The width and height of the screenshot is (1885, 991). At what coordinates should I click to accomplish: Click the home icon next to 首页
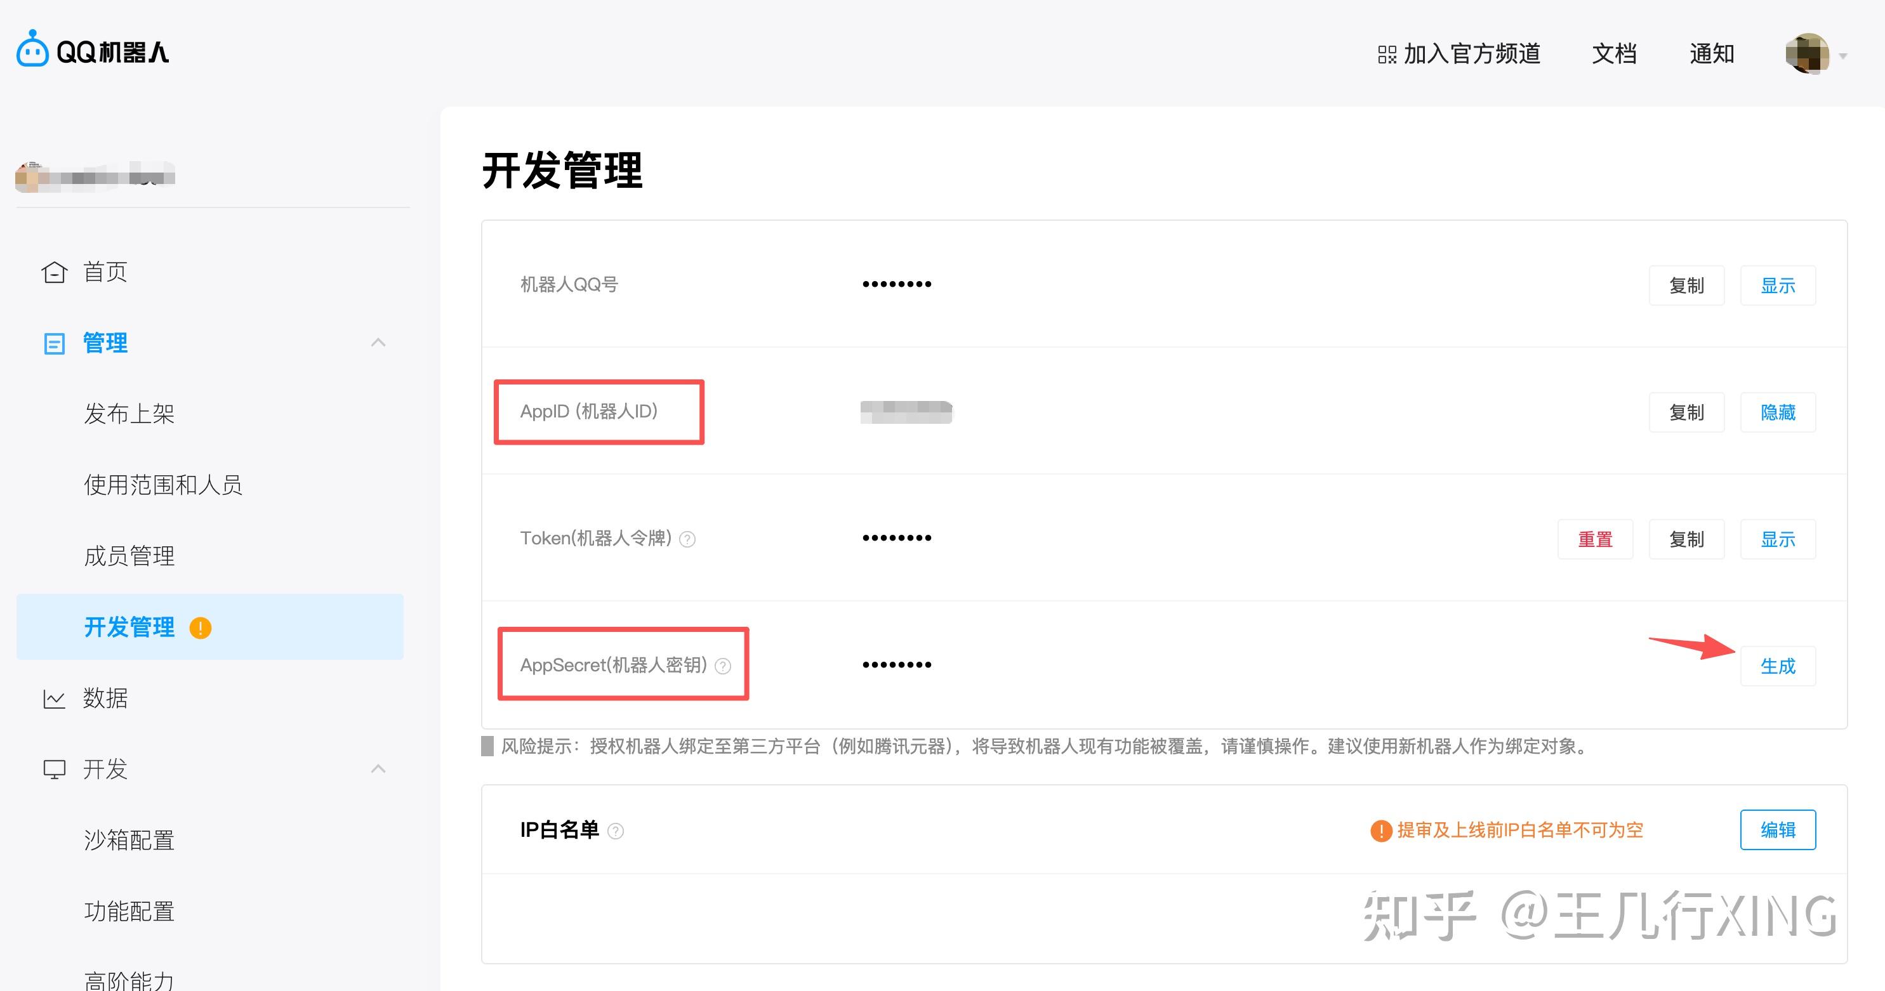(54, 272)
